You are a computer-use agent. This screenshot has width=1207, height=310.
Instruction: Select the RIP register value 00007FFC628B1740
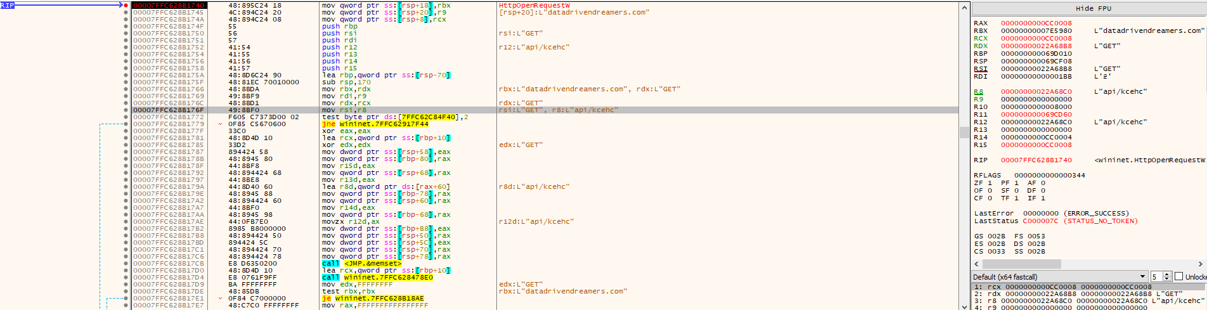pos(1036,160)
